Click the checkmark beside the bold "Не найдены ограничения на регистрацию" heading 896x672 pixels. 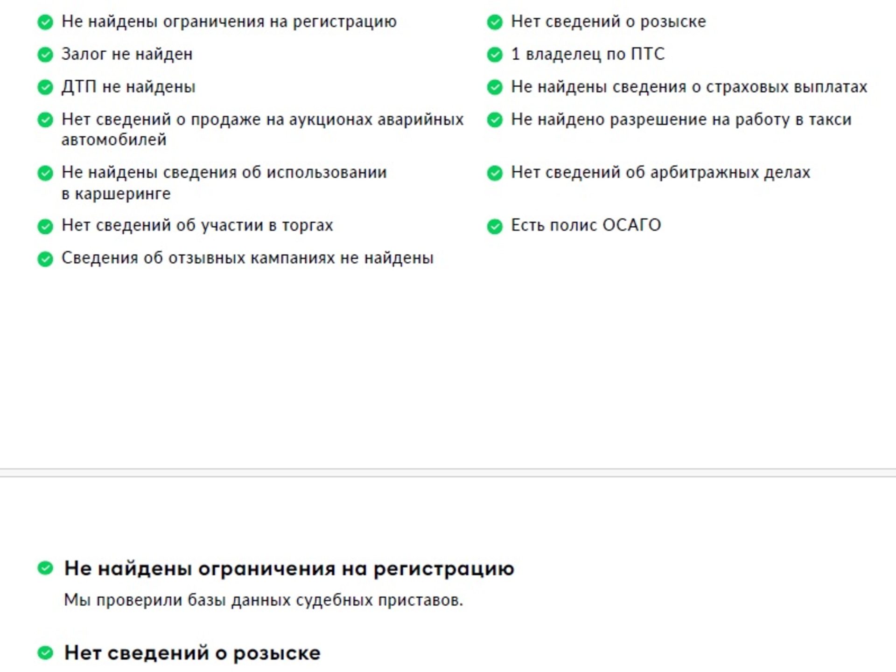click(45, 568)
